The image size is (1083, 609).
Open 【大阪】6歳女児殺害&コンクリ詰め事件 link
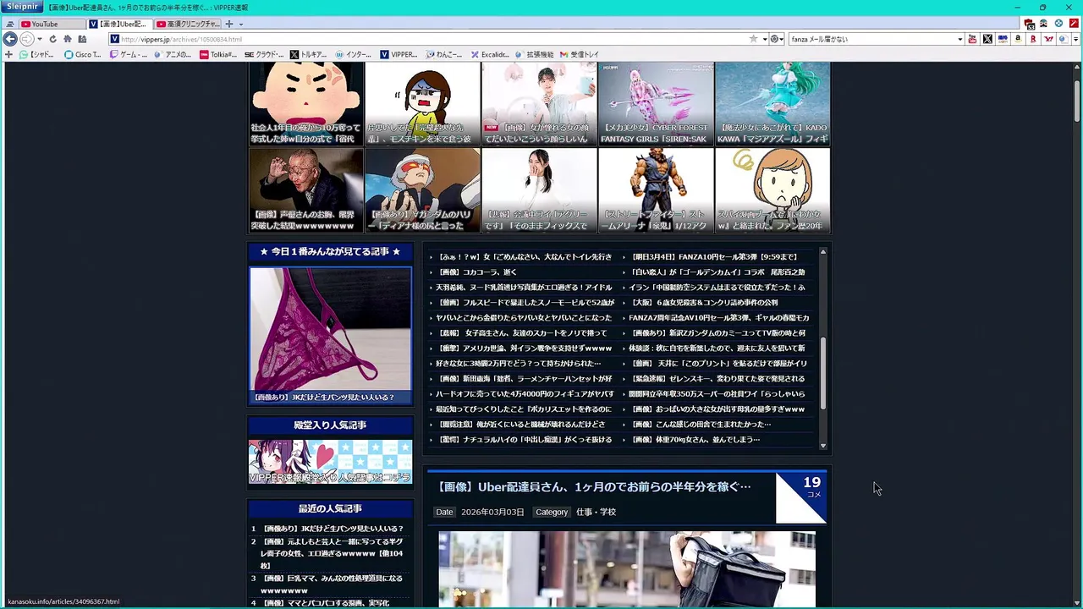point(705,302)
